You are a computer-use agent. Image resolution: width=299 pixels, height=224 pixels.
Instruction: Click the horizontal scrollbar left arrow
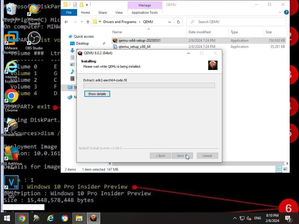(x=110, y=163)
